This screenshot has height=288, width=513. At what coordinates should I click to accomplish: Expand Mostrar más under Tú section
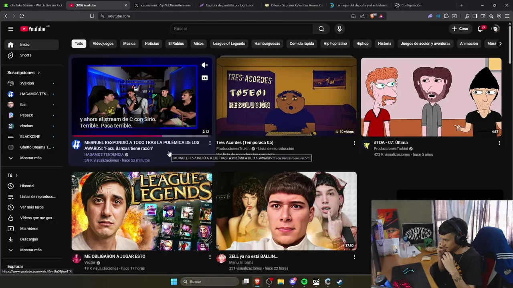pyautogui.click(x=32, y=250)
